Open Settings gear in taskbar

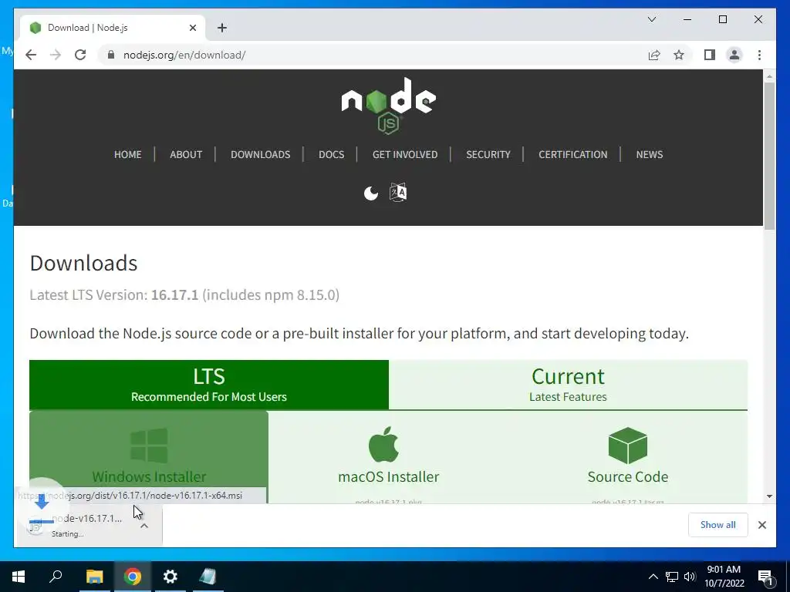170,577
